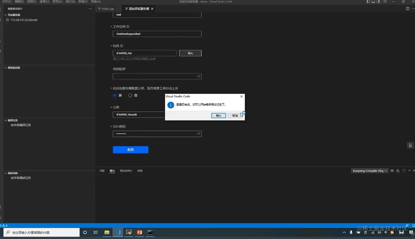
Task: Click the volume icon in the system tray
Action: [x=379, y=232]
